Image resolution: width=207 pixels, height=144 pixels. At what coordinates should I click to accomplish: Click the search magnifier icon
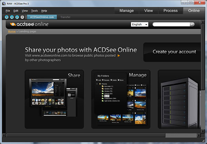click(x=192, y=24)
